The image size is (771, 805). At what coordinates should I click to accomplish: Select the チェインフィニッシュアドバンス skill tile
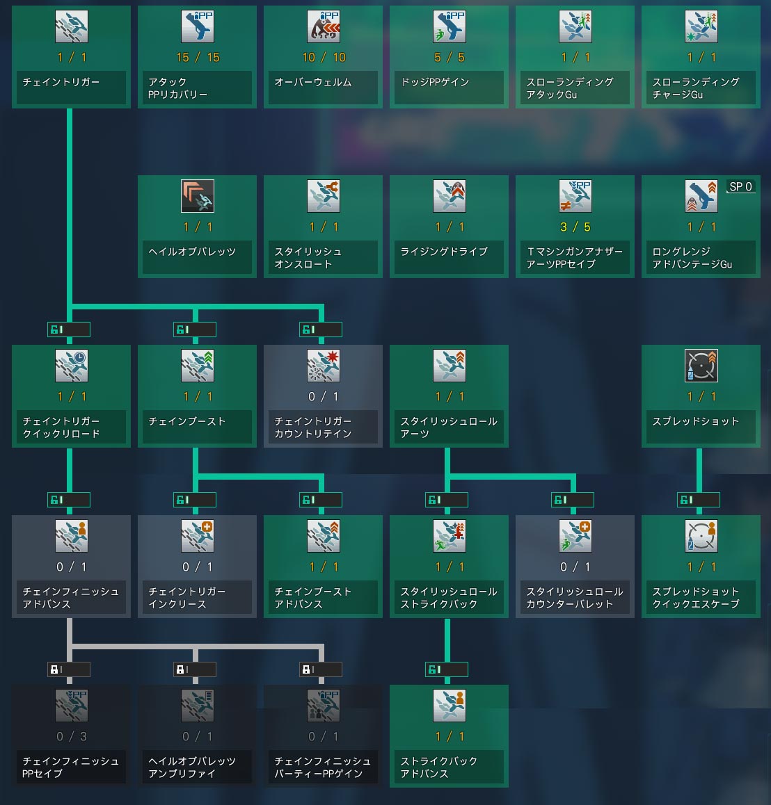point(71,566)
